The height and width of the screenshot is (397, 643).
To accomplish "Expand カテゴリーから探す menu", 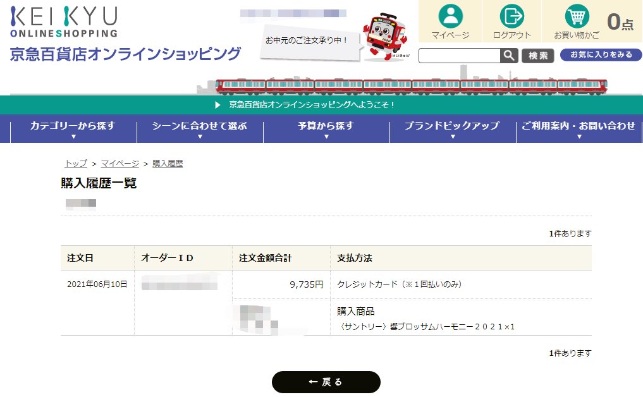I will (x=73, y=129).
